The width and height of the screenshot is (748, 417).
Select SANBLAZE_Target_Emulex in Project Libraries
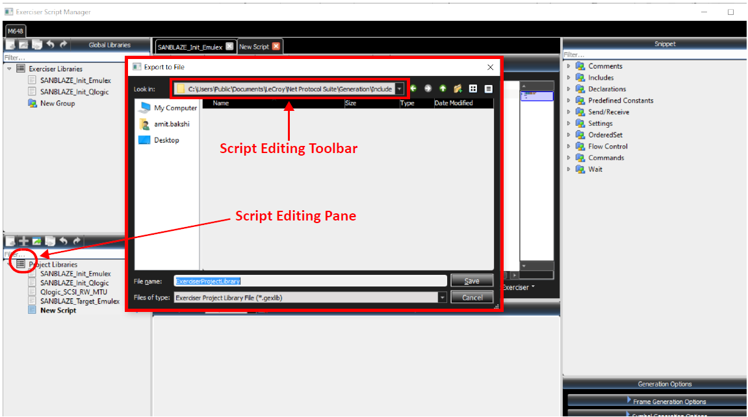pyautogui.click(x=80, y=301)
